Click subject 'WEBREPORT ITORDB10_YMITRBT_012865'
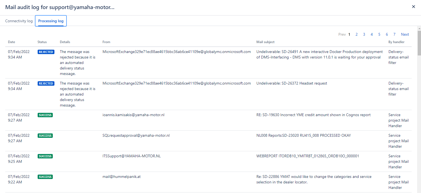421x193 pixels. point(308,156)
